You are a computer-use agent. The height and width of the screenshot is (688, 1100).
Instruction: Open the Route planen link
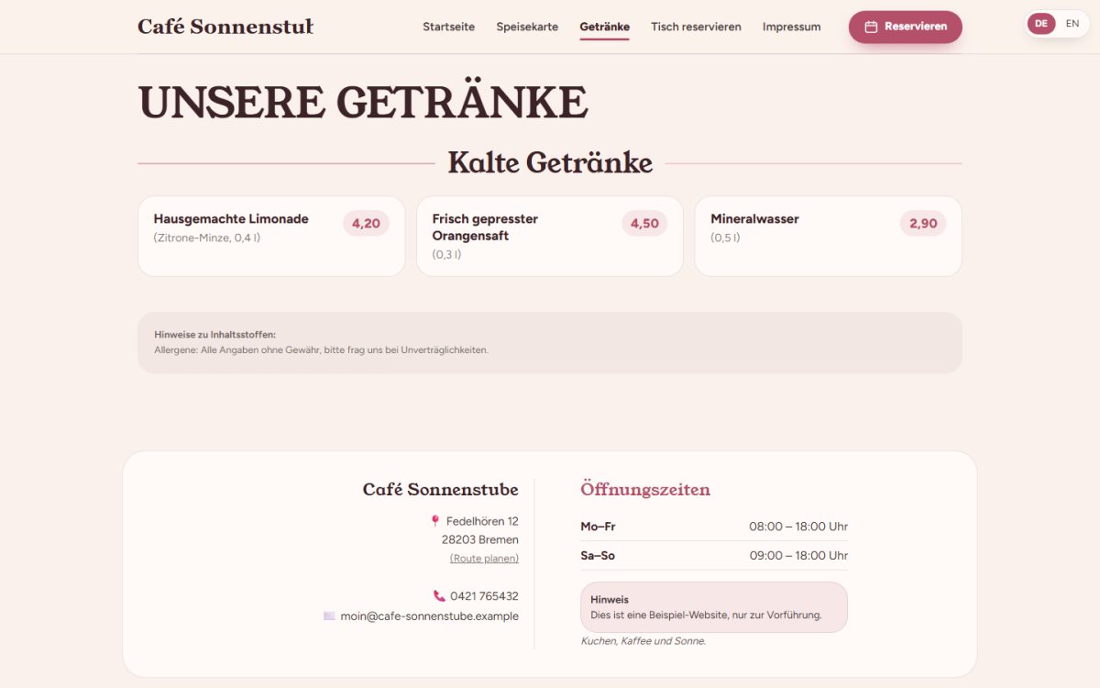point(484,558)
